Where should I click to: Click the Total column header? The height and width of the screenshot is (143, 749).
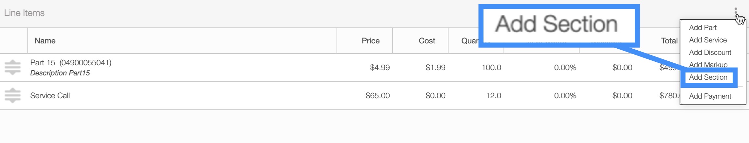point(669,41)
